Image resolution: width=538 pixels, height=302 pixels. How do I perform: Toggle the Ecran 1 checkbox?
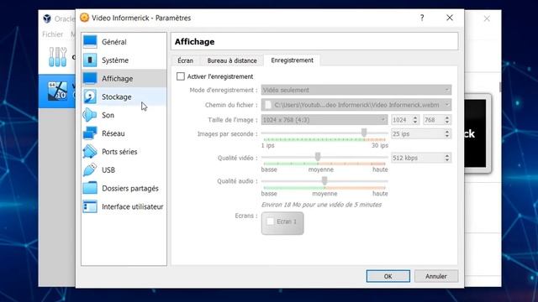tap(271, 221)
